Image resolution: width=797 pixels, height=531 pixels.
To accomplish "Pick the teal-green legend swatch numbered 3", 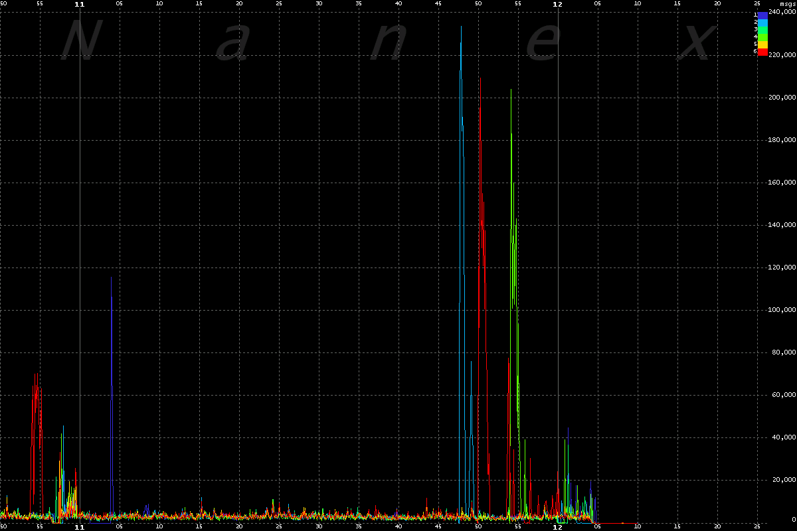I will pyautogui.click(x=763, y=29).
